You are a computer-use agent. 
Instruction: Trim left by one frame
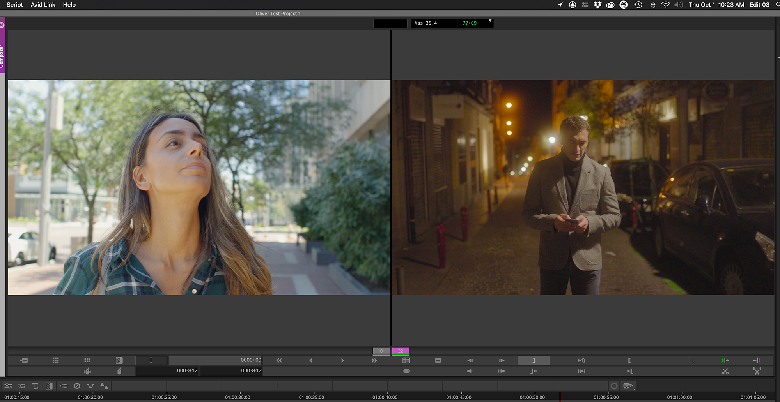coord(311,360)
